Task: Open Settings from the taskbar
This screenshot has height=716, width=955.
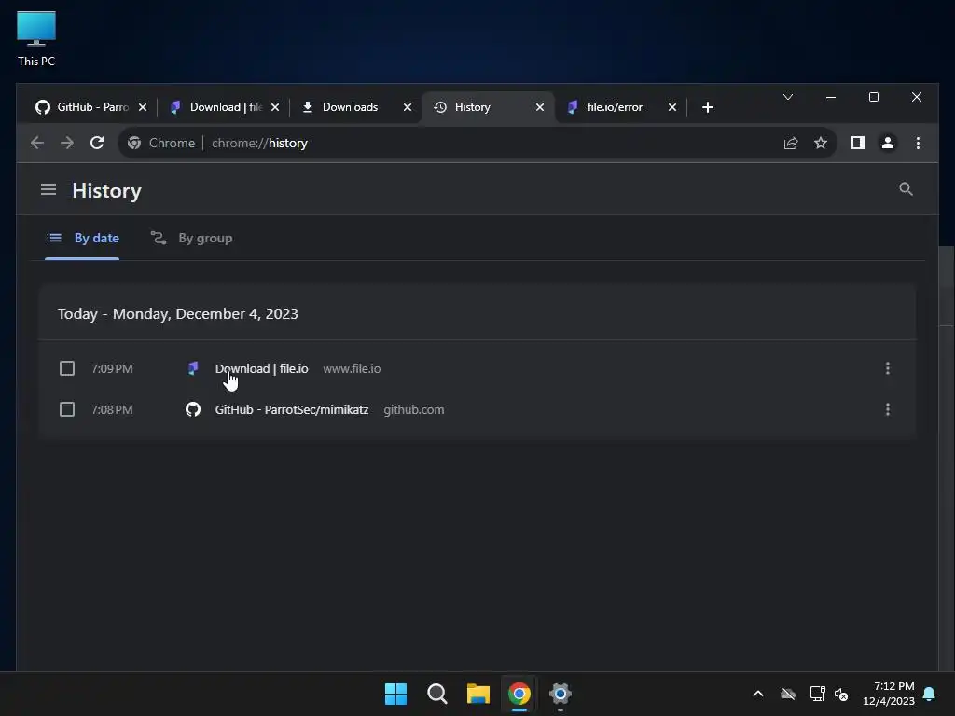Action: pyautogui.click(x=560, y=694)
